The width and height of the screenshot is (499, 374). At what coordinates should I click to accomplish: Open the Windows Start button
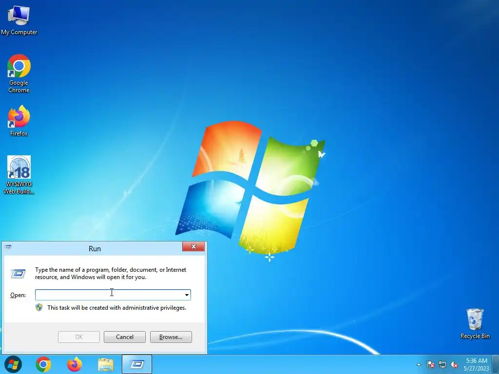point(13,364)
